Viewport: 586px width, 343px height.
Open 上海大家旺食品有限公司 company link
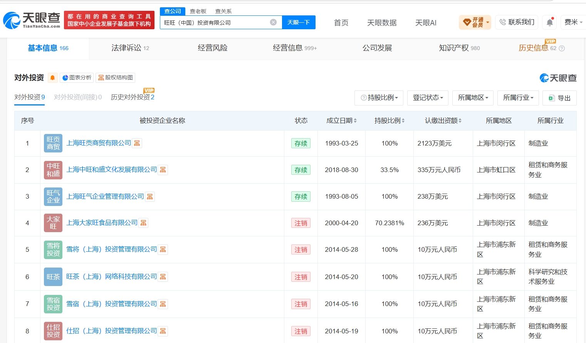(x=102, y=223)
